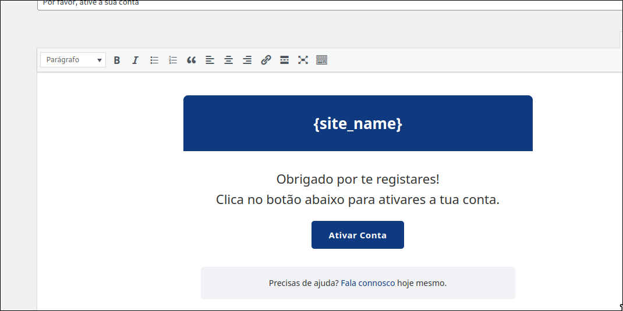Insert or edit a link
The image size is (623, 311).
(266, 60)
